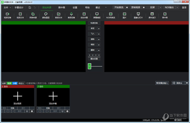Click the undo arrow icon
Screen dimensions: 190x123
[35, 8]
